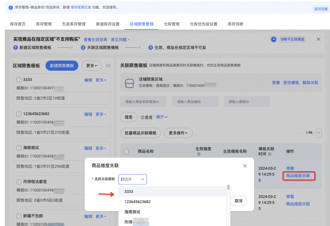
Task: Expand the 常见问题 dropdown
Action: 120,40
